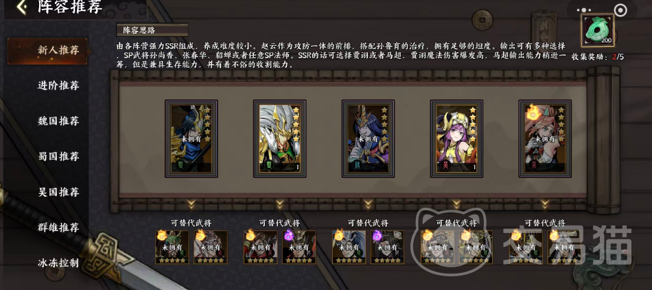Tap the circular close target icon
Image resolution: width=652 pixels, height=290 pixels.
click(x=620, y=10)
